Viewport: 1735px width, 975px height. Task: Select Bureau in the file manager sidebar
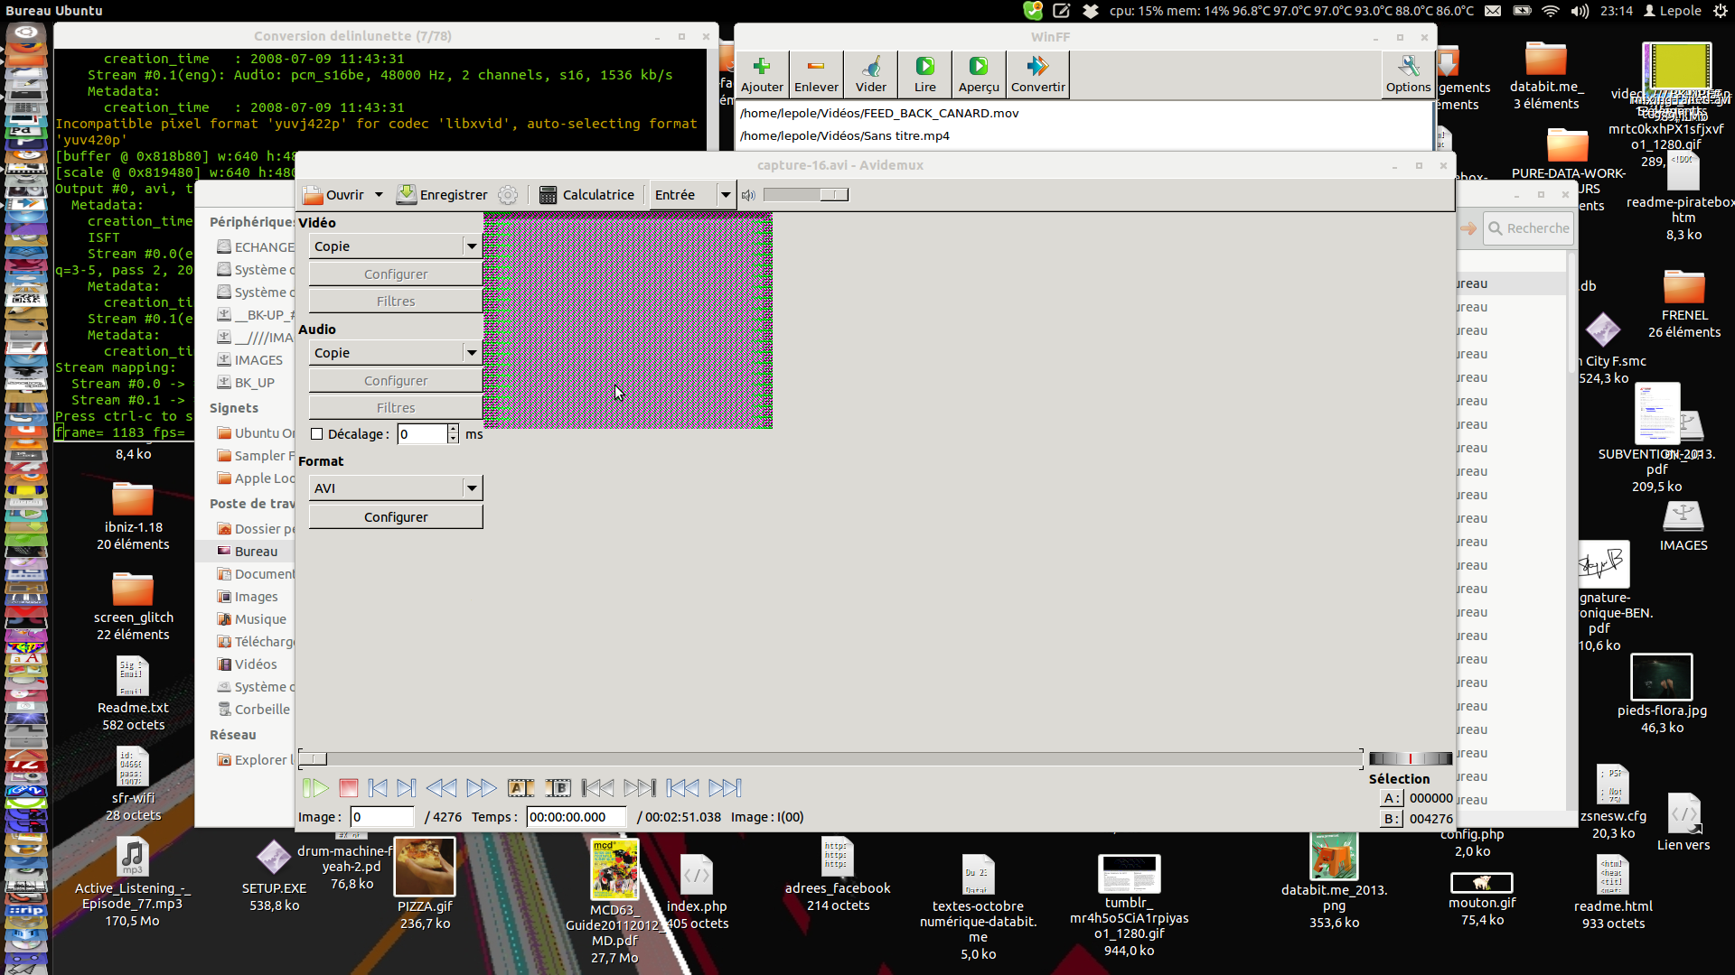point(256,552)
